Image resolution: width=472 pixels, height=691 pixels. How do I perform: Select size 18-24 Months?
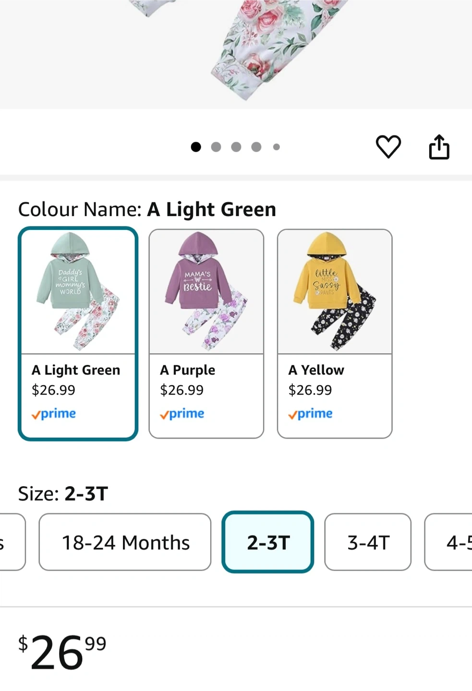click(x=125, y=542)
